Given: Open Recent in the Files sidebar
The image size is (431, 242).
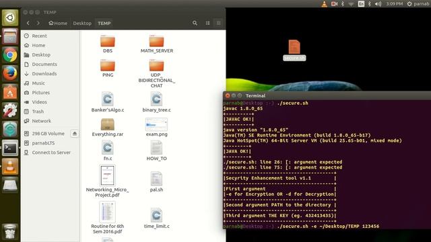Looking at the screenshot, I should click(51, 36).
